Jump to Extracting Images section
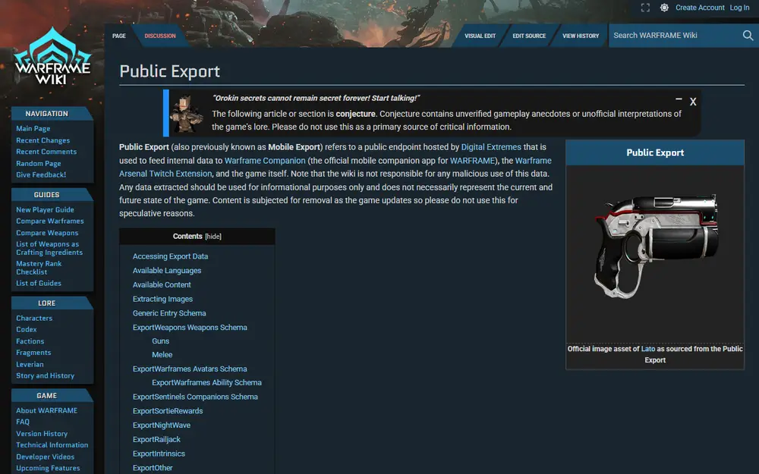 point(162,300)
